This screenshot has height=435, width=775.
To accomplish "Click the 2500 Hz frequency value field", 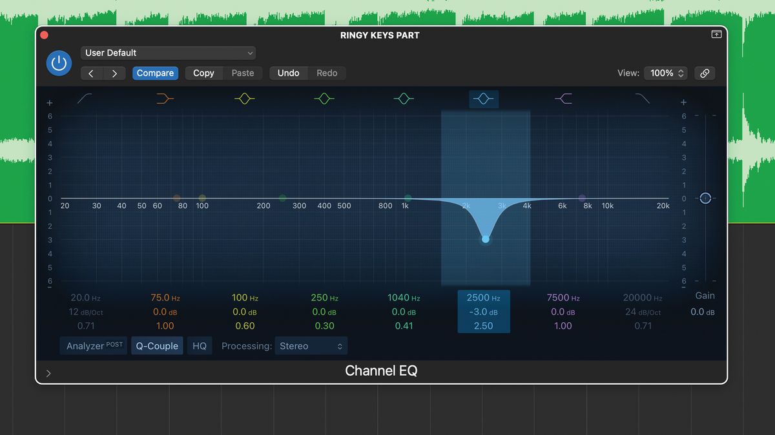I will [484, 297].
